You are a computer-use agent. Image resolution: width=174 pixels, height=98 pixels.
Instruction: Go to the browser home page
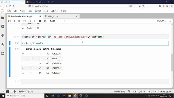[x=13, y=6]
